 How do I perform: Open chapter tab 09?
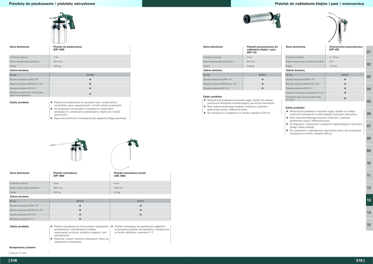coord(369,151)
